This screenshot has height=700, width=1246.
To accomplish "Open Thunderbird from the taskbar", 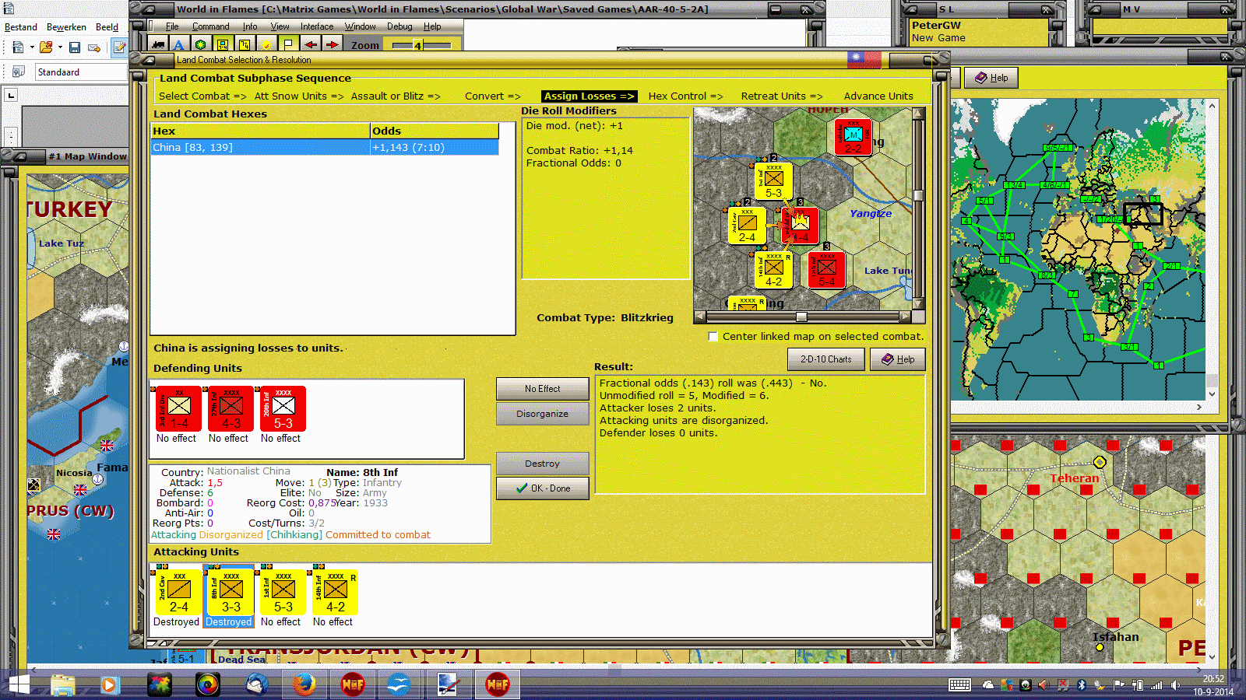I will point(256,684).
